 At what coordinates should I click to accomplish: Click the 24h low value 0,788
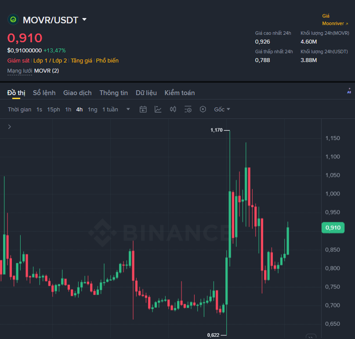point(262,60)
